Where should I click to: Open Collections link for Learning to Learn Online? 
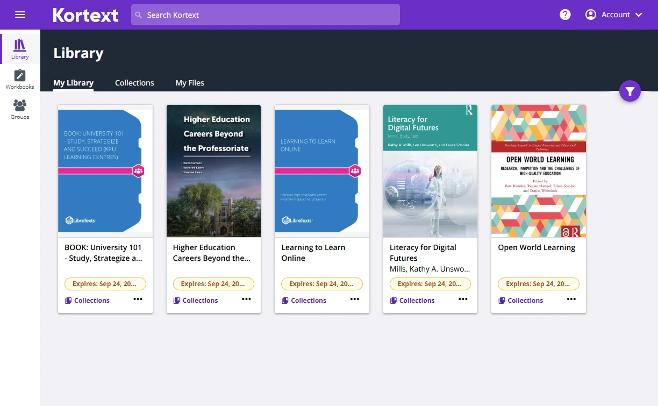(x=304, y=301)
